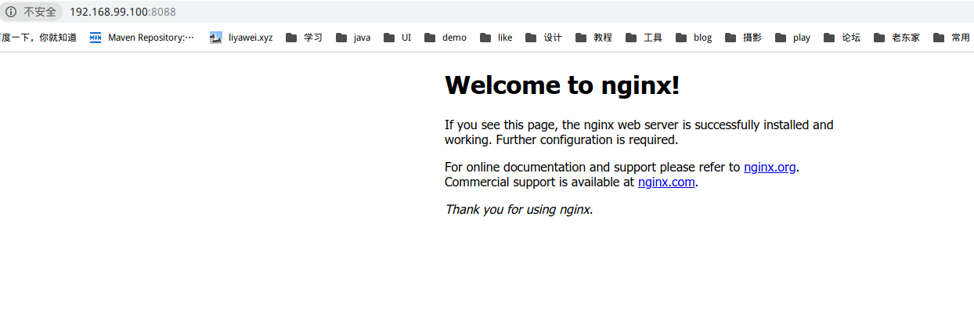
Task: Click the folder icon beside 设计
Action: [531, 37]
